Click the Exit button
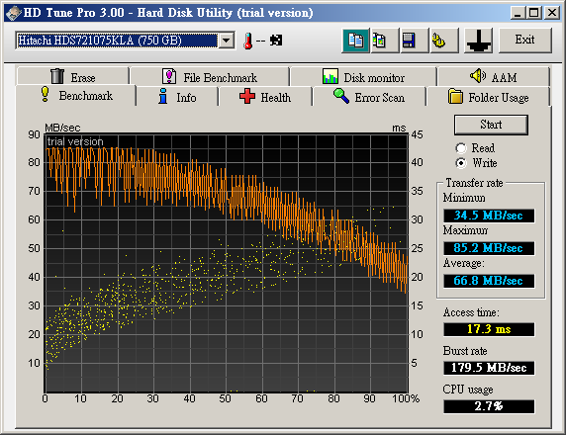566x435 pixels. tap(524, 40)
